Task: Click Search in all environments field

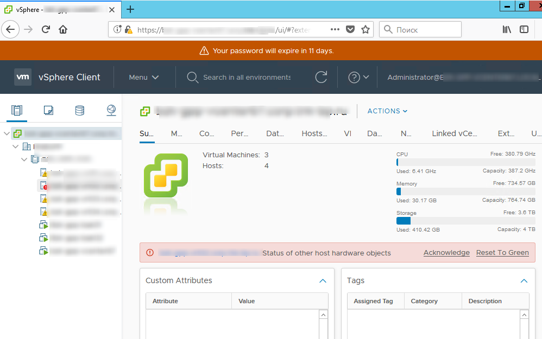Action: [247, 78]
